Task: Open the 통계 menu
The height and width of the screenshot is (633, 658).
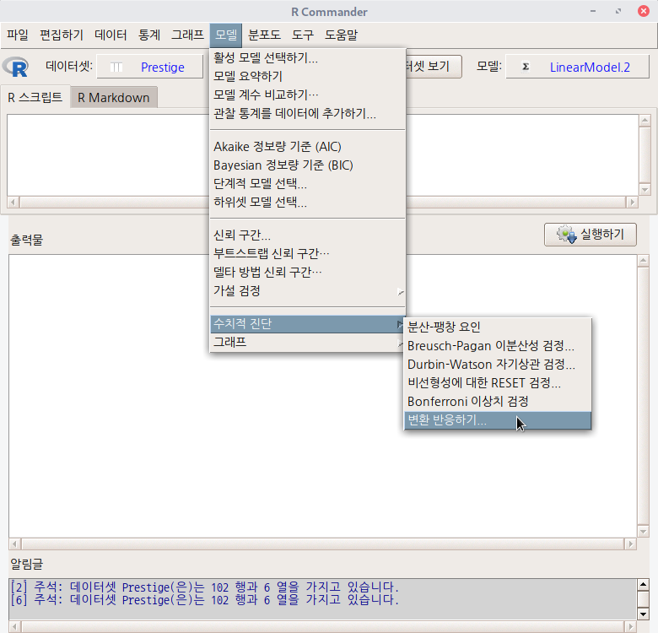Action: 149,35
